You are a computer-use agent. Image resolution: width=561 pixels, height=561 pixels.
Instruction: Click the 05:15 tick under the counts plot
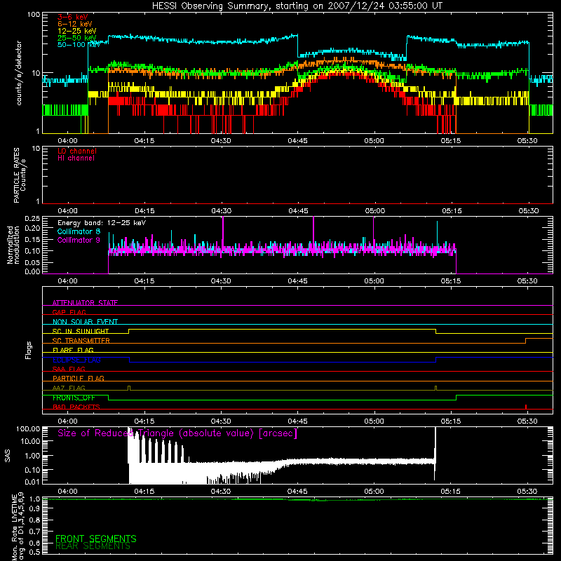[x=451, y=141]
